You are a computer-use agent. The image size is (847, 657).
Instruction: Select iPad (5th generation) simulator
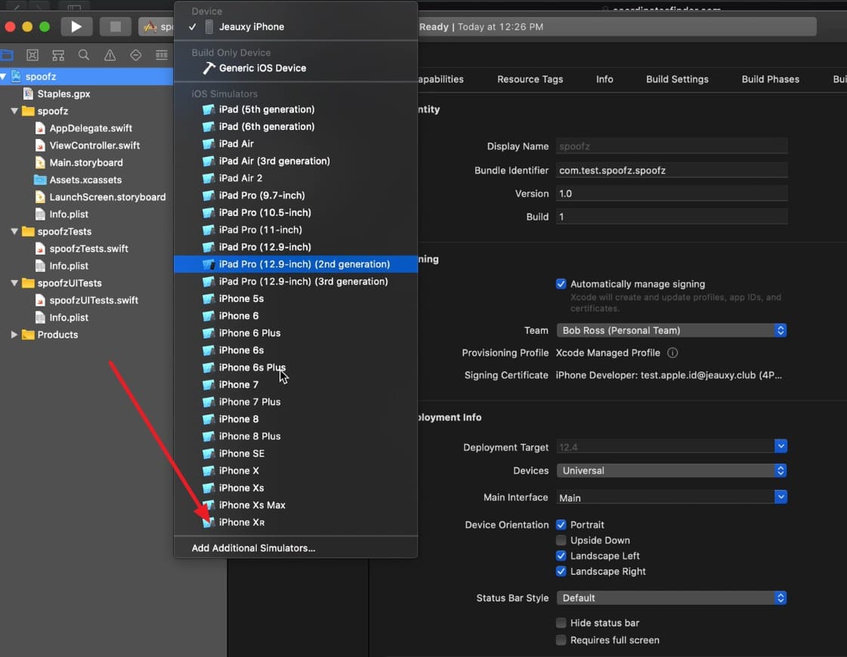[x=295, y=109]
